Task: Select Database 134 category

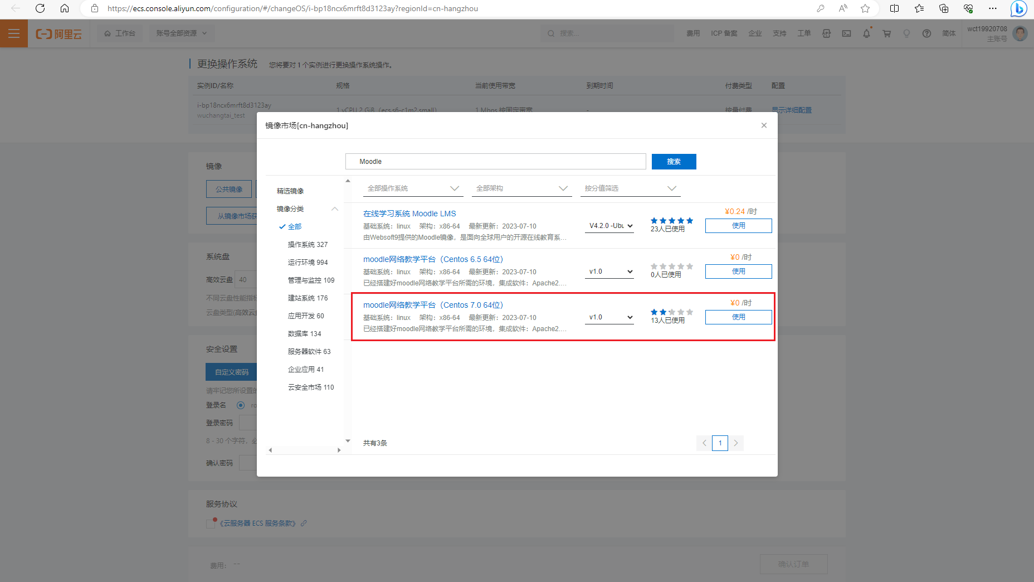Action: tap(304, 334)
